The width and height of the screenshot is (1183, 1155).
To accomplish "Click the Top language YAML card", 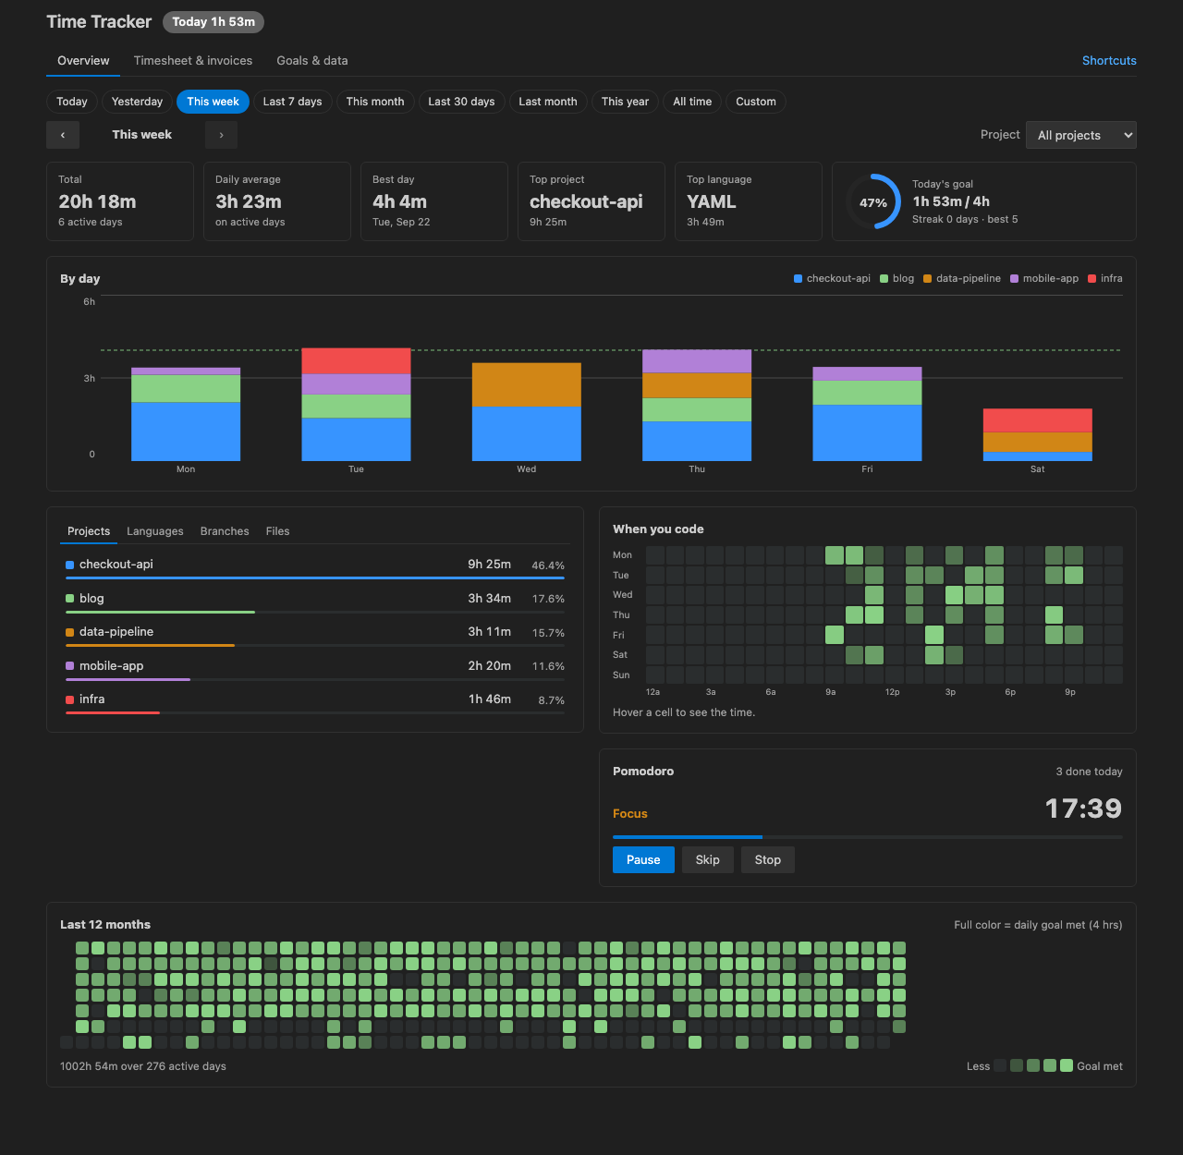I will 749,201.
